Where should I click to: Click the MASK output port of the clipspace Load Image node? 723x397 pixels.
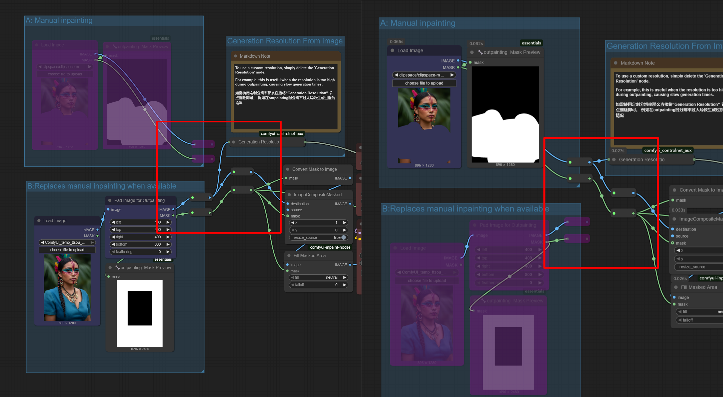tap(458, 67)
